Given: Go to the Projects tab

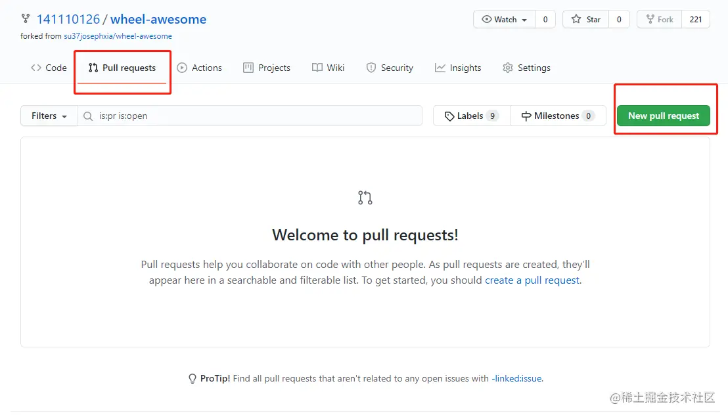Looking at the screenshot, I should (267, 68).
